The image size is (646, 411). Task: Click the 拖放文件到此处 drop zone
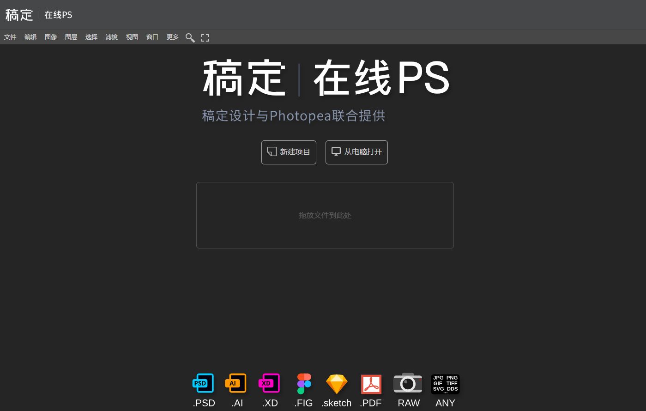pyautogui.click(x=325, y=215)
